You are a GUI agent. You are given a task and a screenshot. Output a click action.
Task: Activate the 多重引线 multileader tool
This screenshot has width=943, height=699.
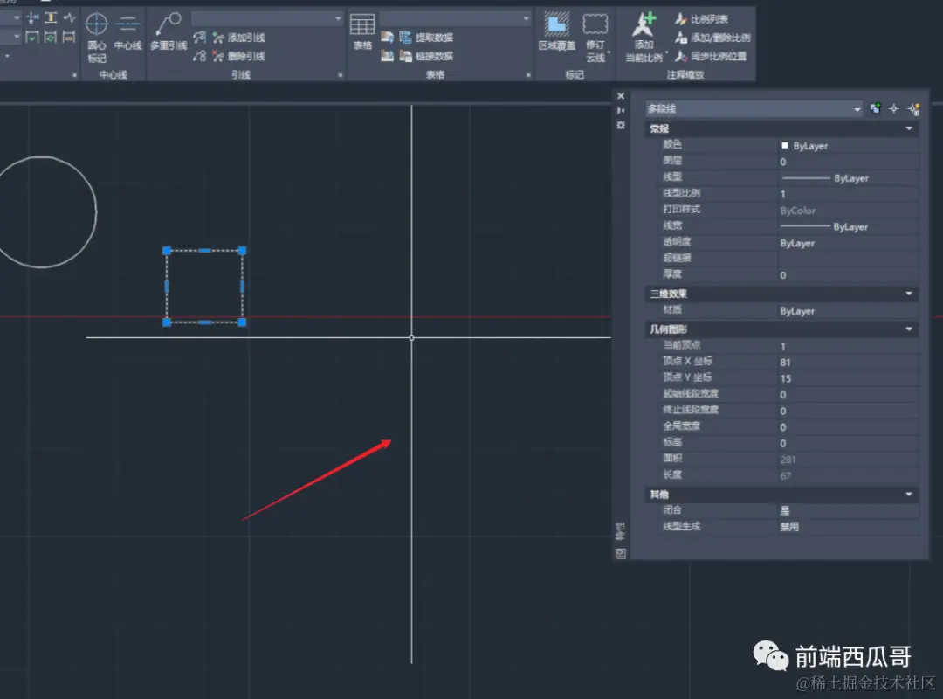[169, 32]
